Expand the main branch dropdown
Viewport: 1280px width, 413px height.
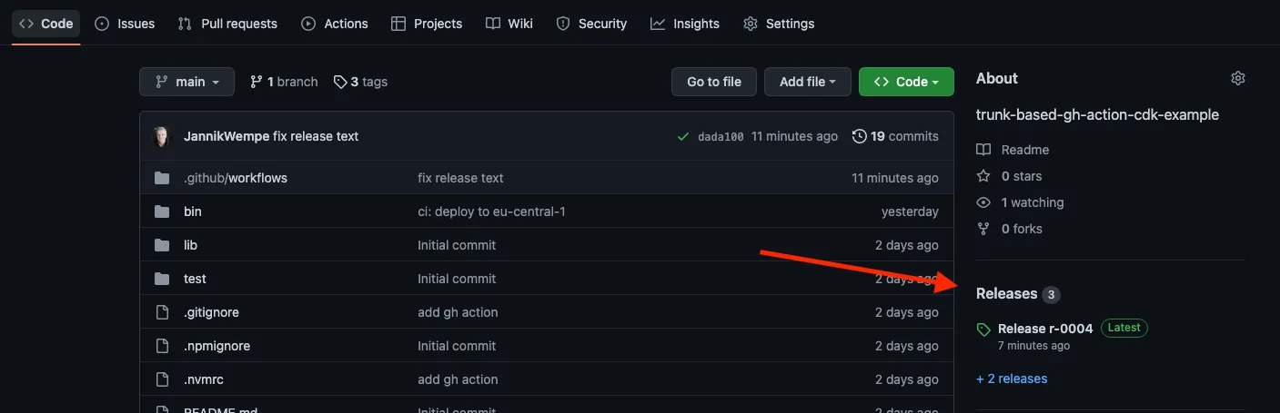[x=186, y=82]
